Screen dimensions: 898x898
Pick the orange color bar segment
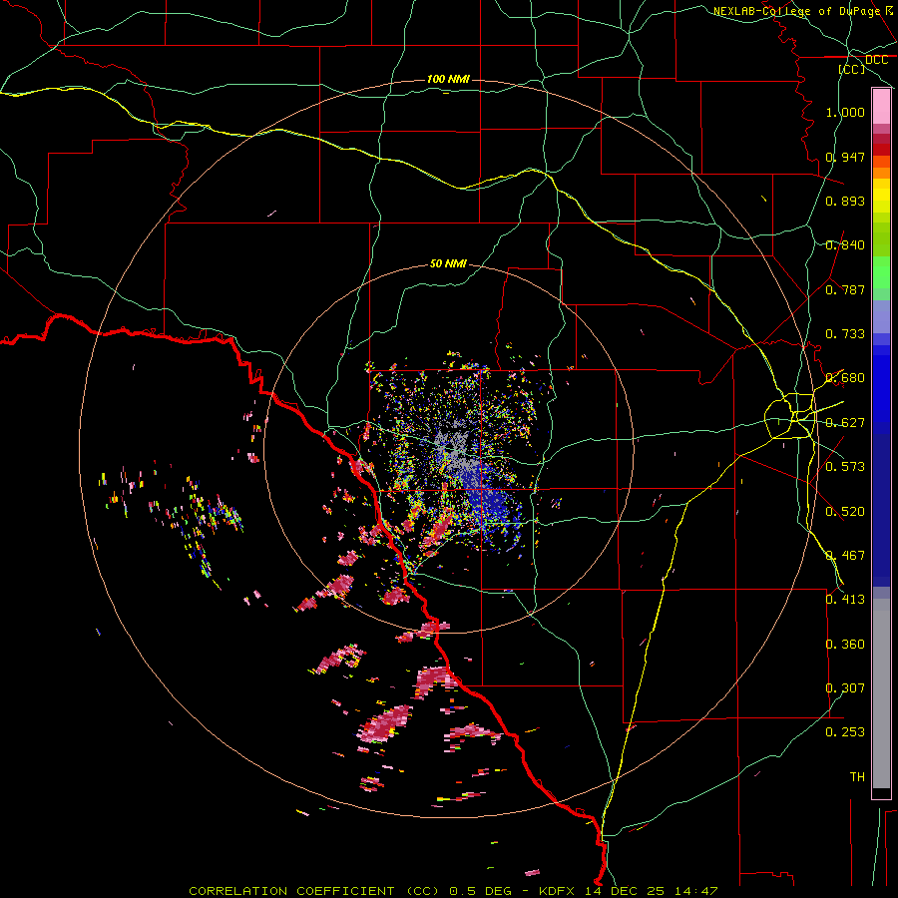pyautogui.click(x=881, y=173)
